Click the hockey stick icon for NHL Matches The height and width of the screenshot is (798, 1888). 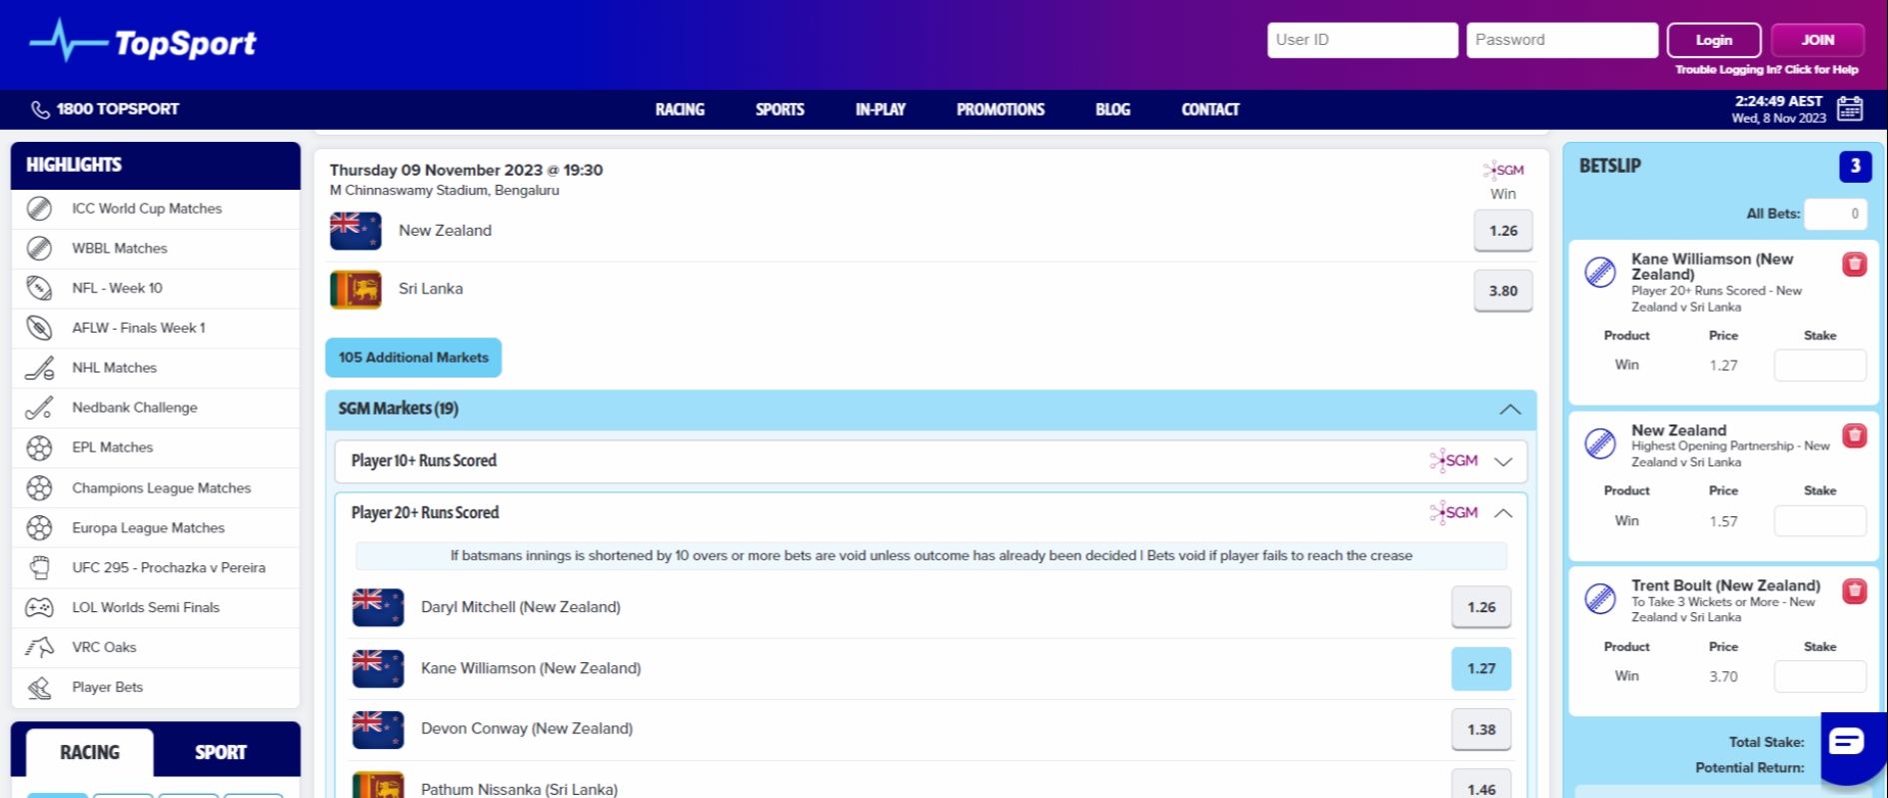pyautogui.click(x=39, y=369)
